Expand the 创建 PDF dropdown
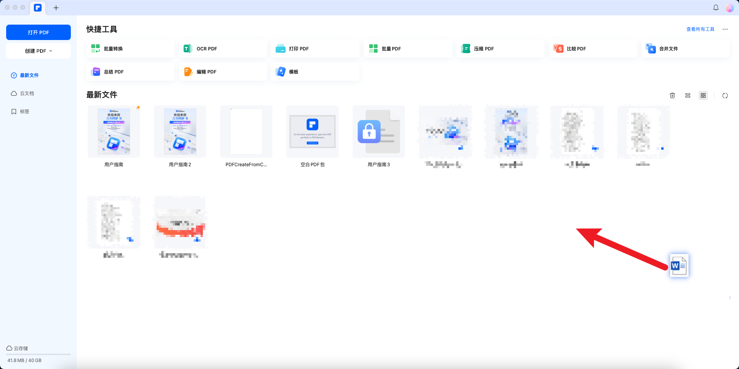The height and width of the screenshot is (369, 739). [x=38, y=50]
